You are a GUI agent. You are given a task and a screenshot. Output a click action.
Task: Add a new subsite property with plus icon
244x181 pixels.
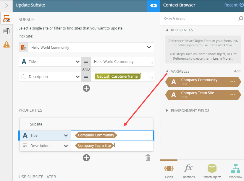tap(86, 158)
